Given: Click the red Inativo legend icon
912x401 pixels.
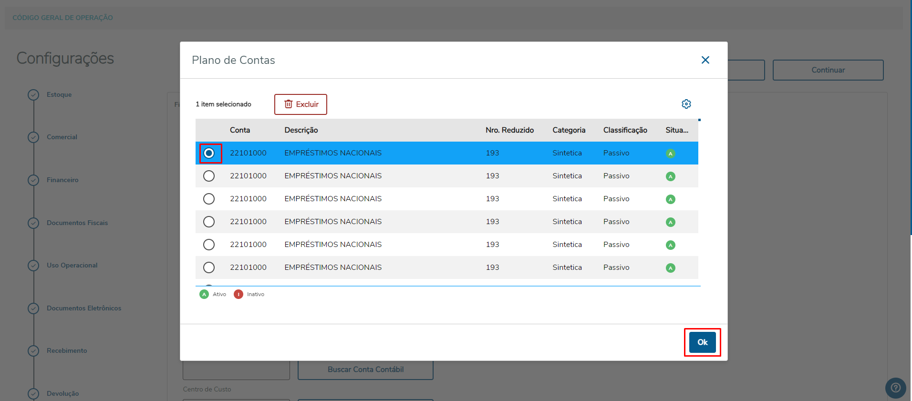Looking at the screenshot, I should [238, 294].
